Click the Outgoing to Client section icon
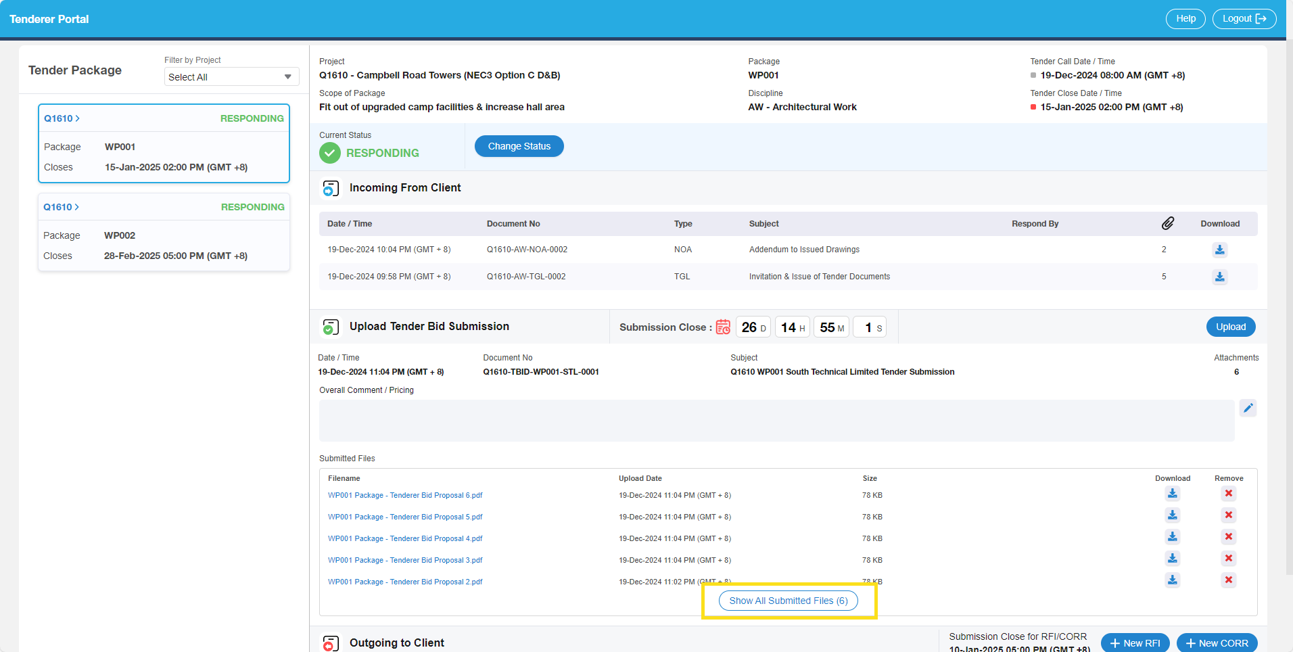Screen dimensions: 1293x652 [x=330, y=643]
